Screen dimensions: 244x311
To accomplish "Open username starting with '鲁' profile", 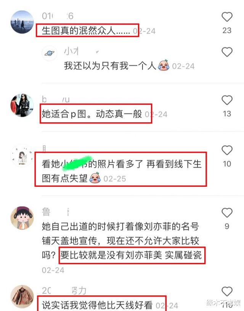I will [46, 212].
